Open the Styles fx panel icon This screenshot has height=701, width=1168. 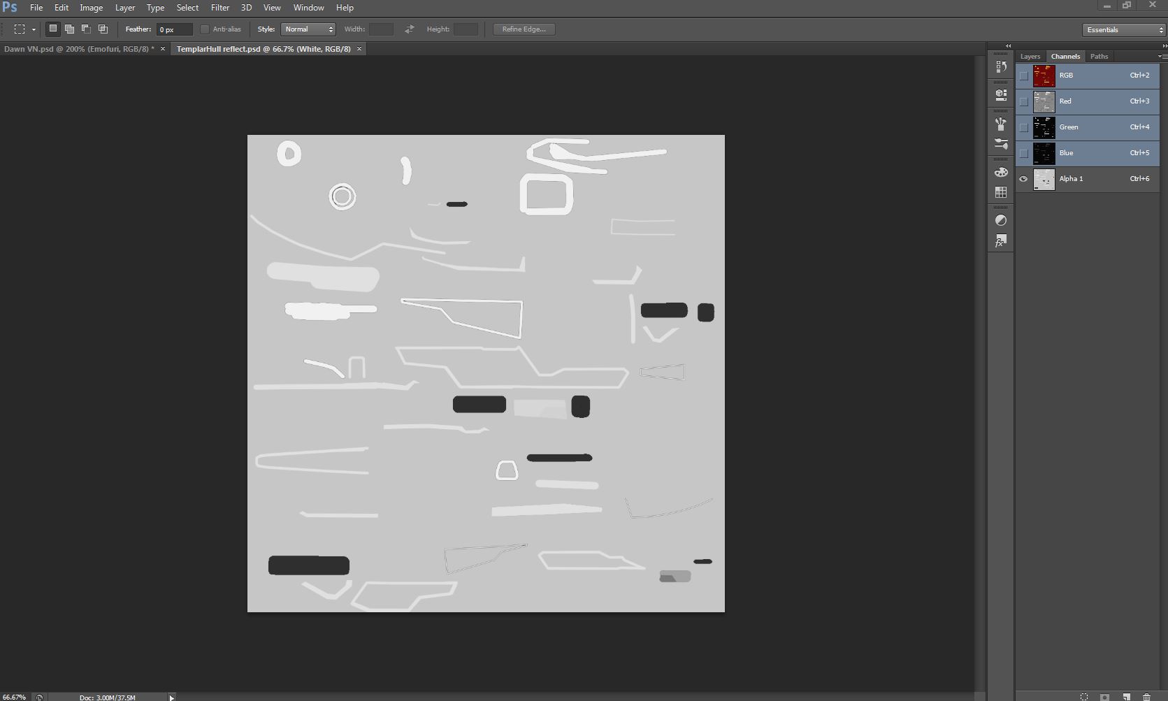tap(1000, 241)
